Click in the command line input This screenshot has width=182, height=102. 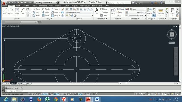[x=93, y=91]
